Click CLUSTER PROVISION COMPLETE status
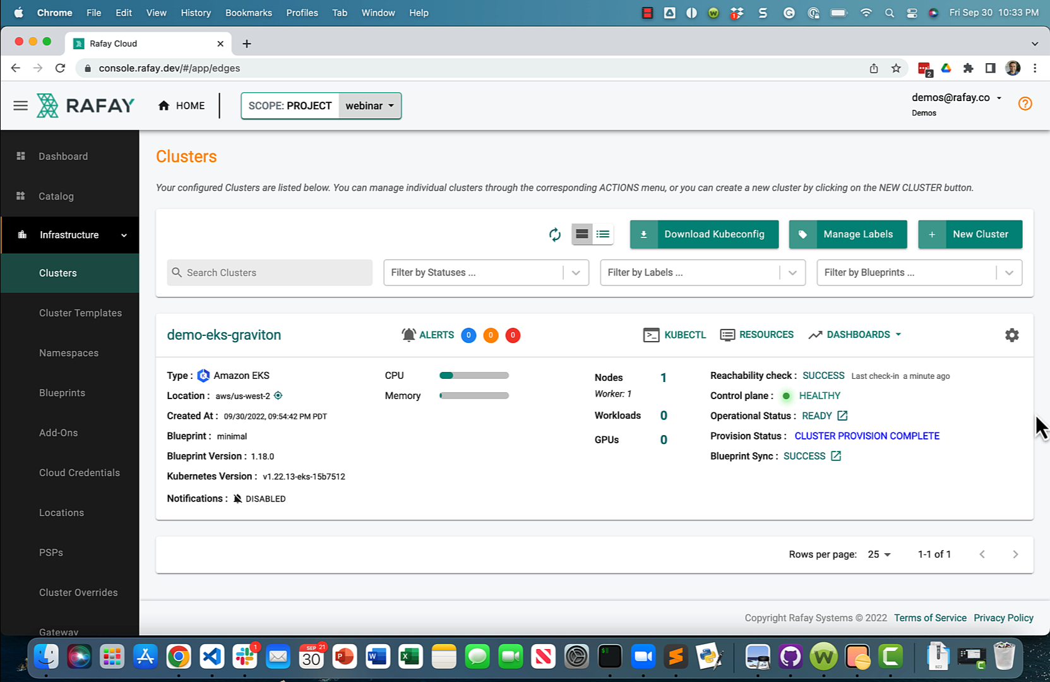The height and width of the screenshot is (682, 1050). (867, 436)
